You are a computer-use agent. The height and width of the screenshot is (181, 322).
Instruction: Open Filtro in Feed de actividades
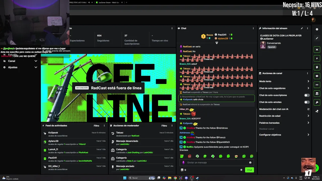[97, 126]
